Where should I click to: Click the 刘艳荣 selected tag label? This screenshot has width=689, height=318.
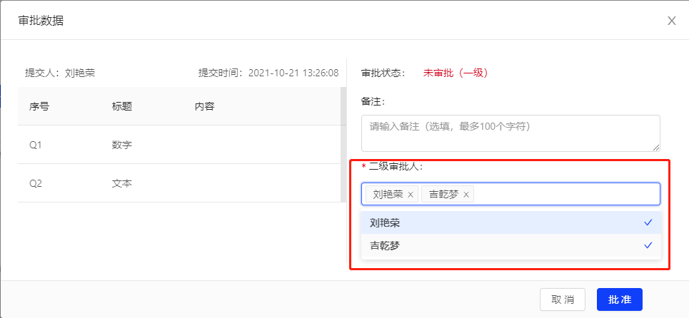388,195
